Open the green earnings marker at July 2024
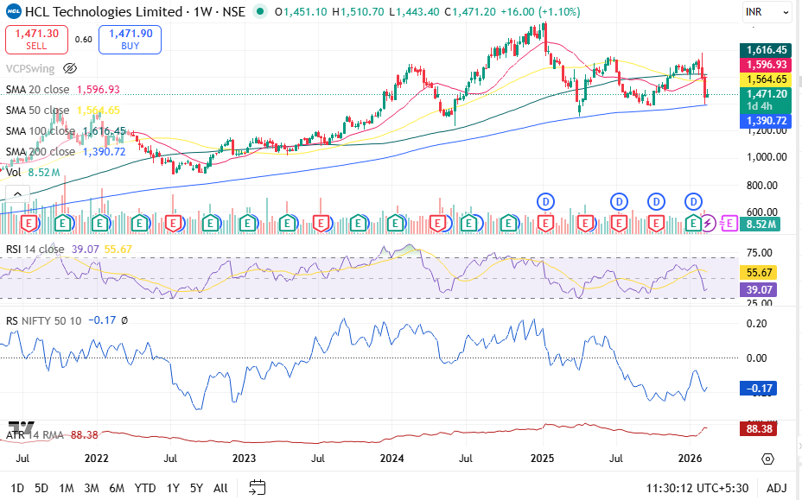 point(468,224)
